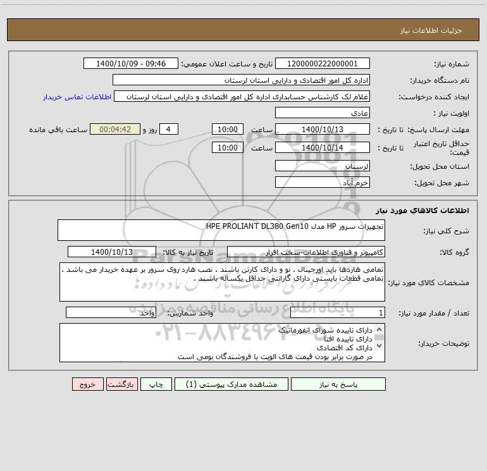This screenshot has height=471, width=487.
Task: Click the توضیحات خریدار text area
Action: pyautogui.click(x=222, y=343)
